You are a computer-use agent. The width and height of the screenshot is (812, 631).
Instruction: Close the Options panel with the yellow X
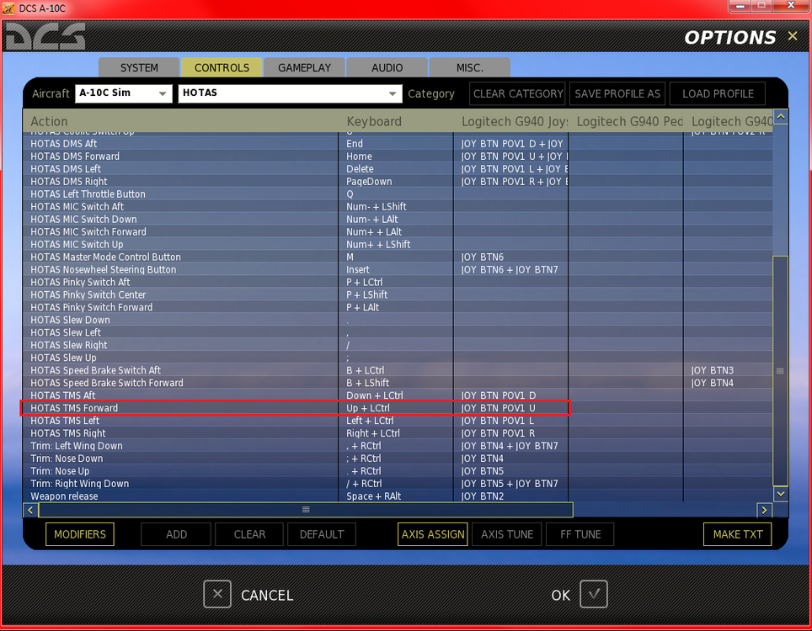tap(793, 36)
